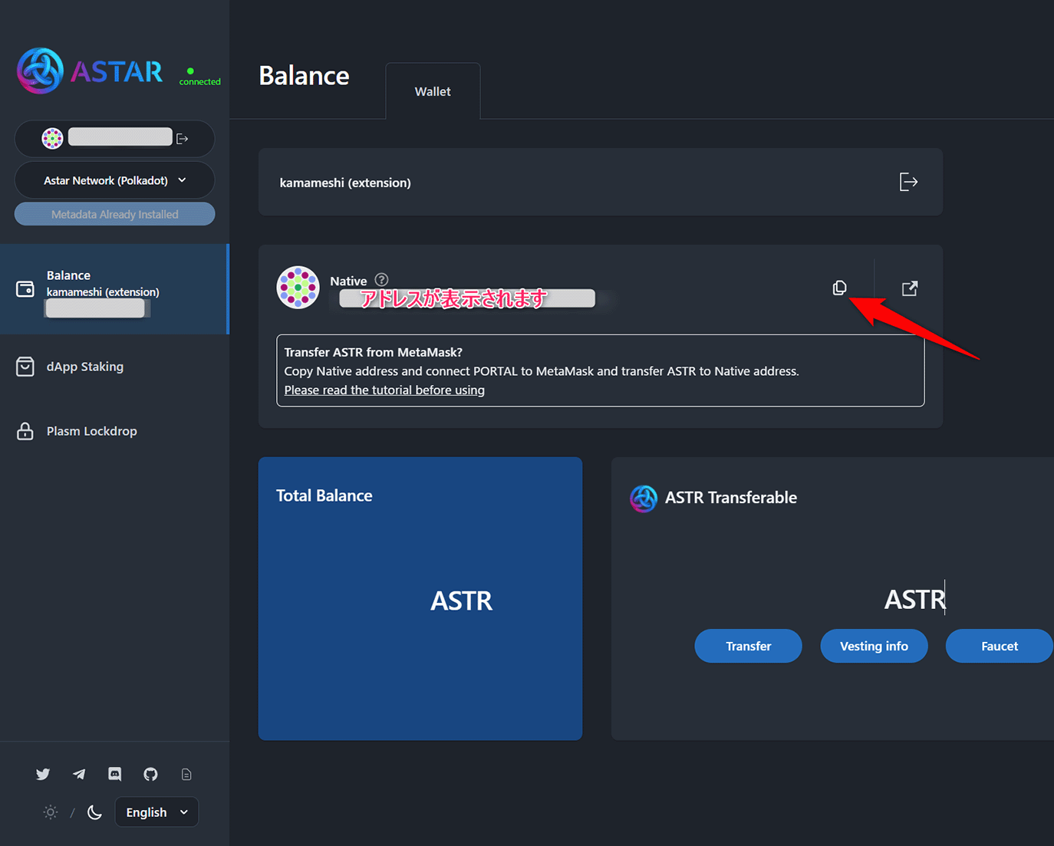Click the Native account identicon
Viewport: 1054px width, 846px height.
point(298,288)
